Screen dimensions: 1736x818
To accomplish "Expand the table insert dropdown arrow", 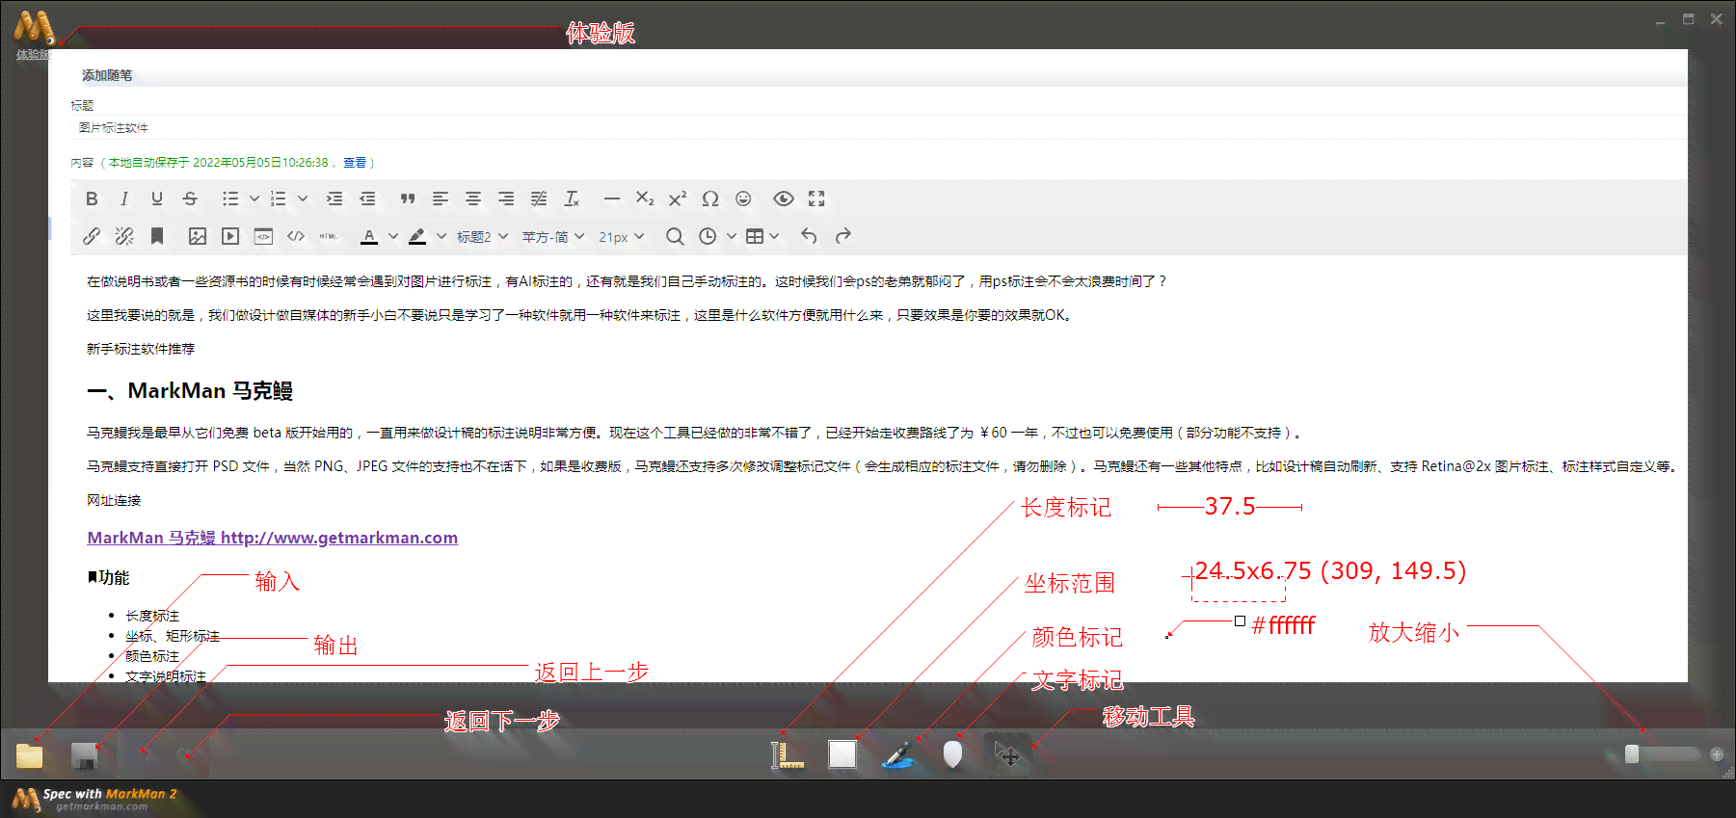I will 775,236.
